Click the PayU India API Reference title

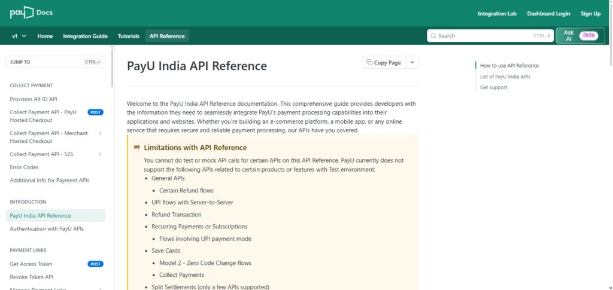click(196, 66)
